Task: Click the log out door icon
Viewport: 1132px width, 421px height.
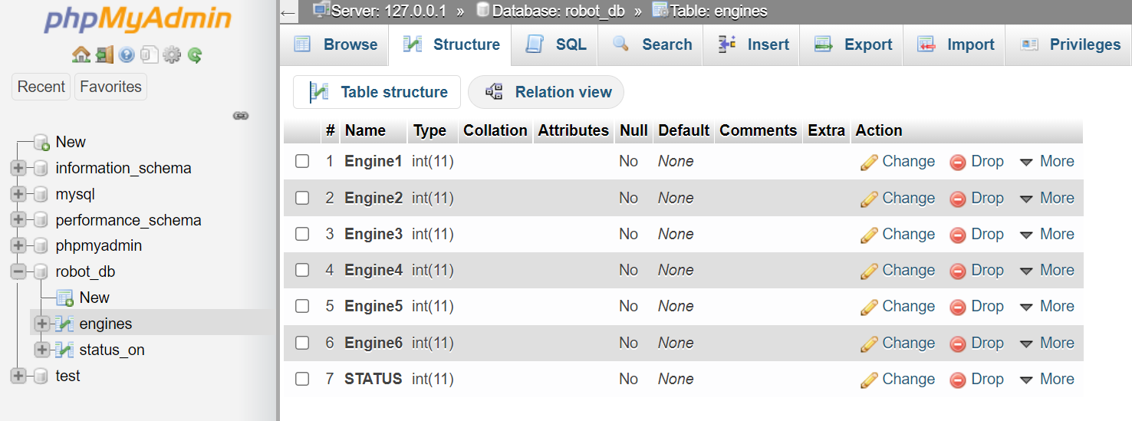Action: [x=105, y=54]
